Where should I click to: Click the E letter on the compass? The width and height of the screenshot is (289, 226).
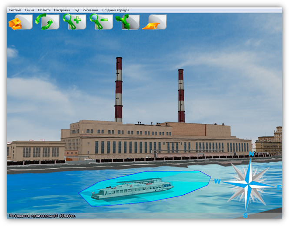pyautogui.click(x=279, y=187)
